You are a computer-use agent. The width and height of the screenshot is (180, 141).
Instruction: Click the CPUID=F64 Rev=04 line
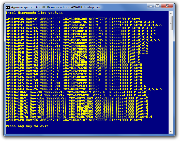tap(77, 43)
